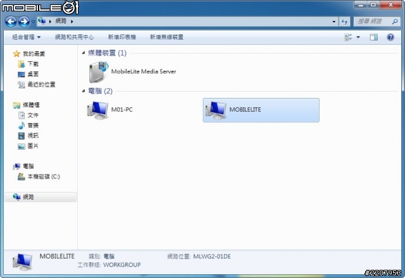
Task: Select 媒體櫃 in the navigation pane
Action: pos(31,105)
